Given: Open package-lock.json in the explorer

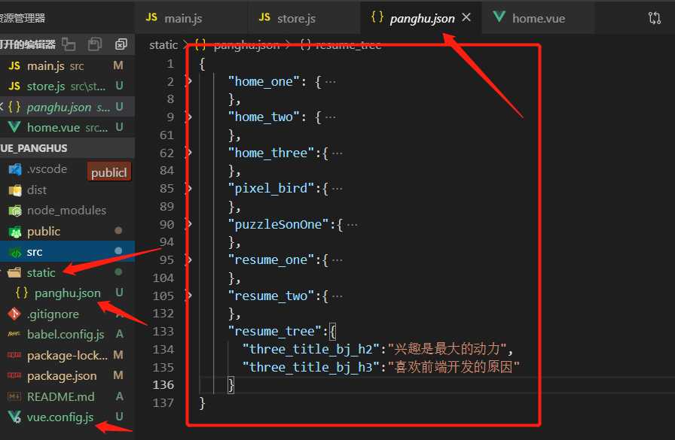Looking at the screenshot, I should tap(67, 355).
